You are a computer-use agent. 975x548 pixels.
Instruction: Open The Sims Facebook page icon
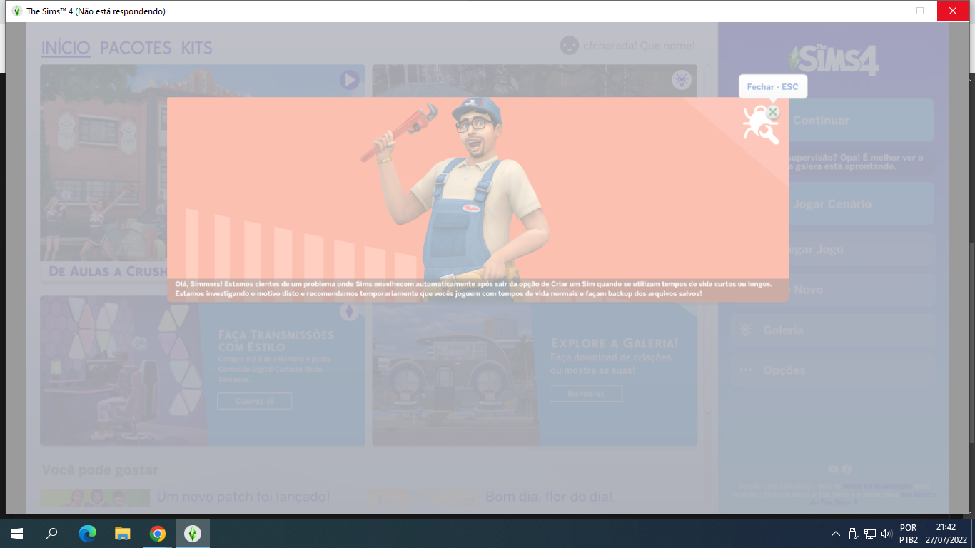pos(847,469)
